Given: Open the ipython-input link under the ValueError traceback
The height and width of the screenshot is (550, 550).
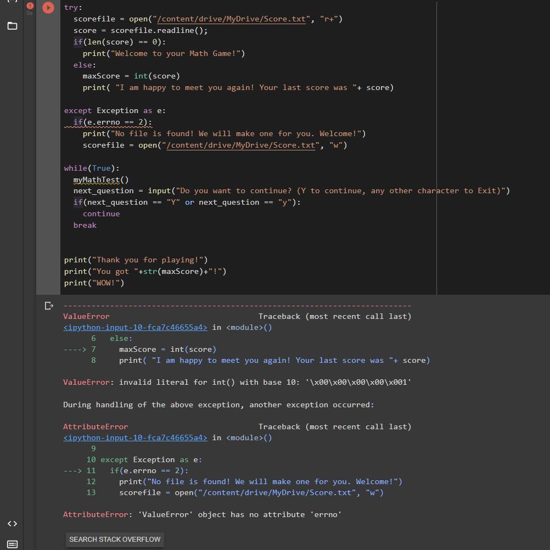Looking at the screenshot, I should [134, 327].
